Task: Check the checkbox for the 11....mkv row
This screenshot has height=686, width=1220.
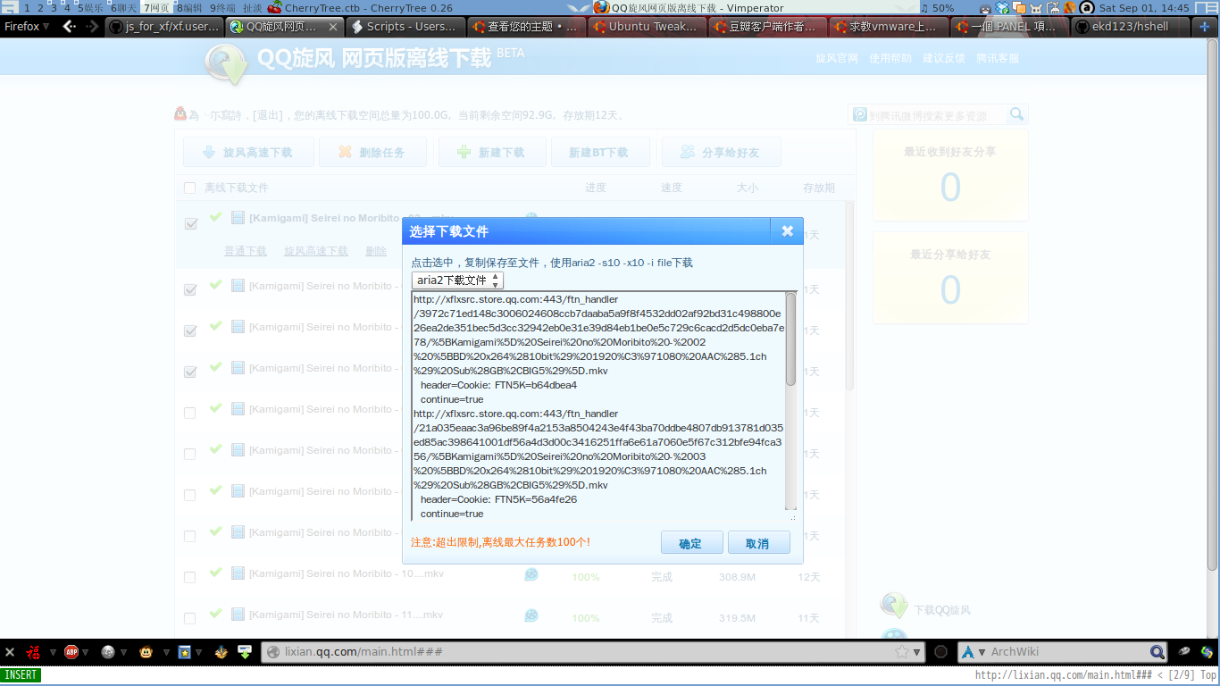Action: (189, 618)
